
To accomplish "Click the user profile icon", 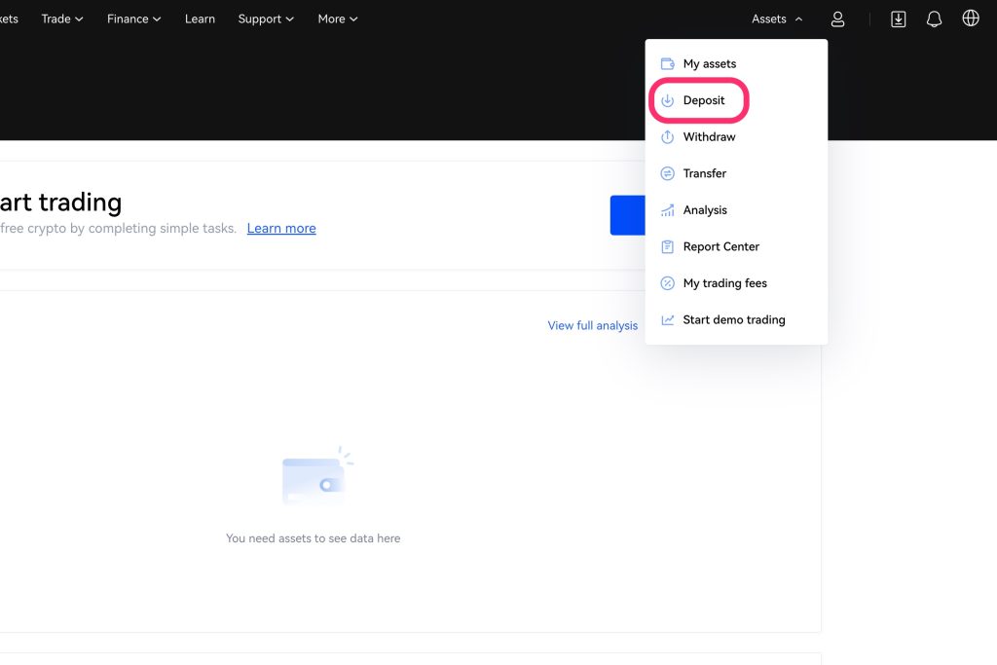I will 837,18.
